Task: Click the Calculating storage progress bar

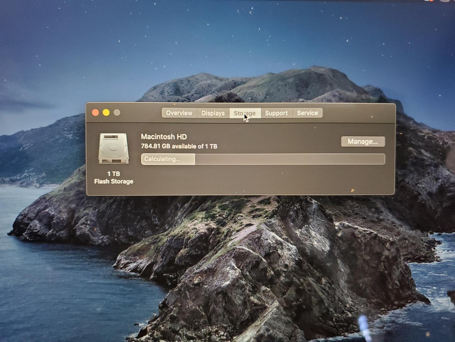Action: (x=263, y=159)
